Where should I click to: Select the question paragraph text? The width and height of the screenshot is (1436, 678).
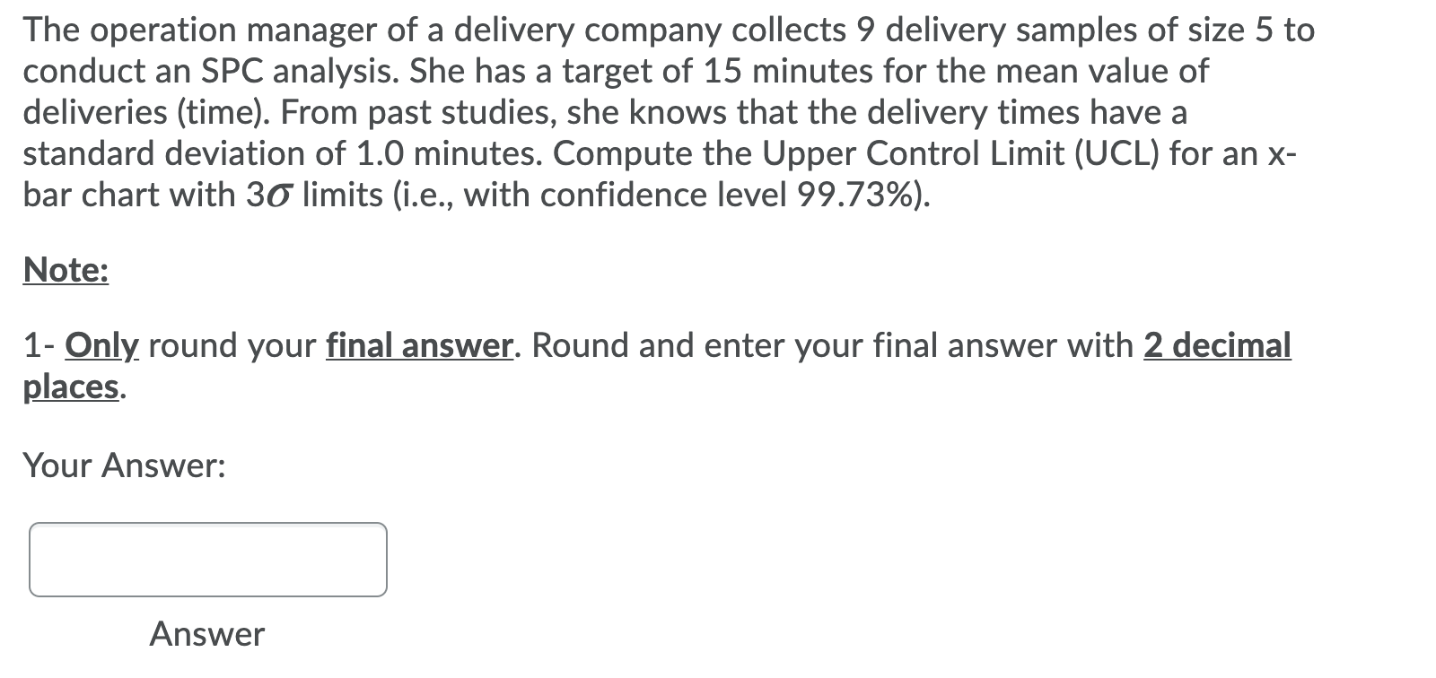pyautogui.click(x=628, y=112)
